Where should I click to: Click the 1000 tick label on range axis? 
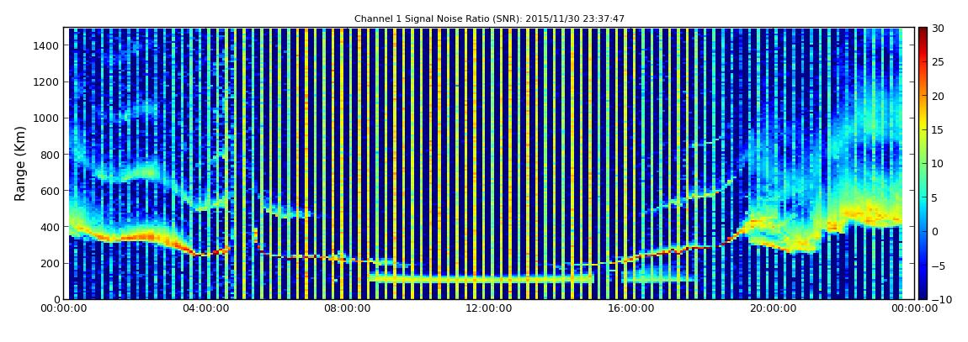click(x=47, y=118)
